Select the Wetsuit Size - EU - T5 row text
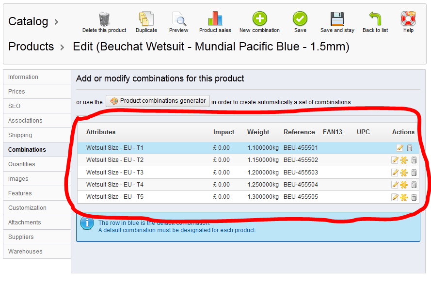 (115, 197)
